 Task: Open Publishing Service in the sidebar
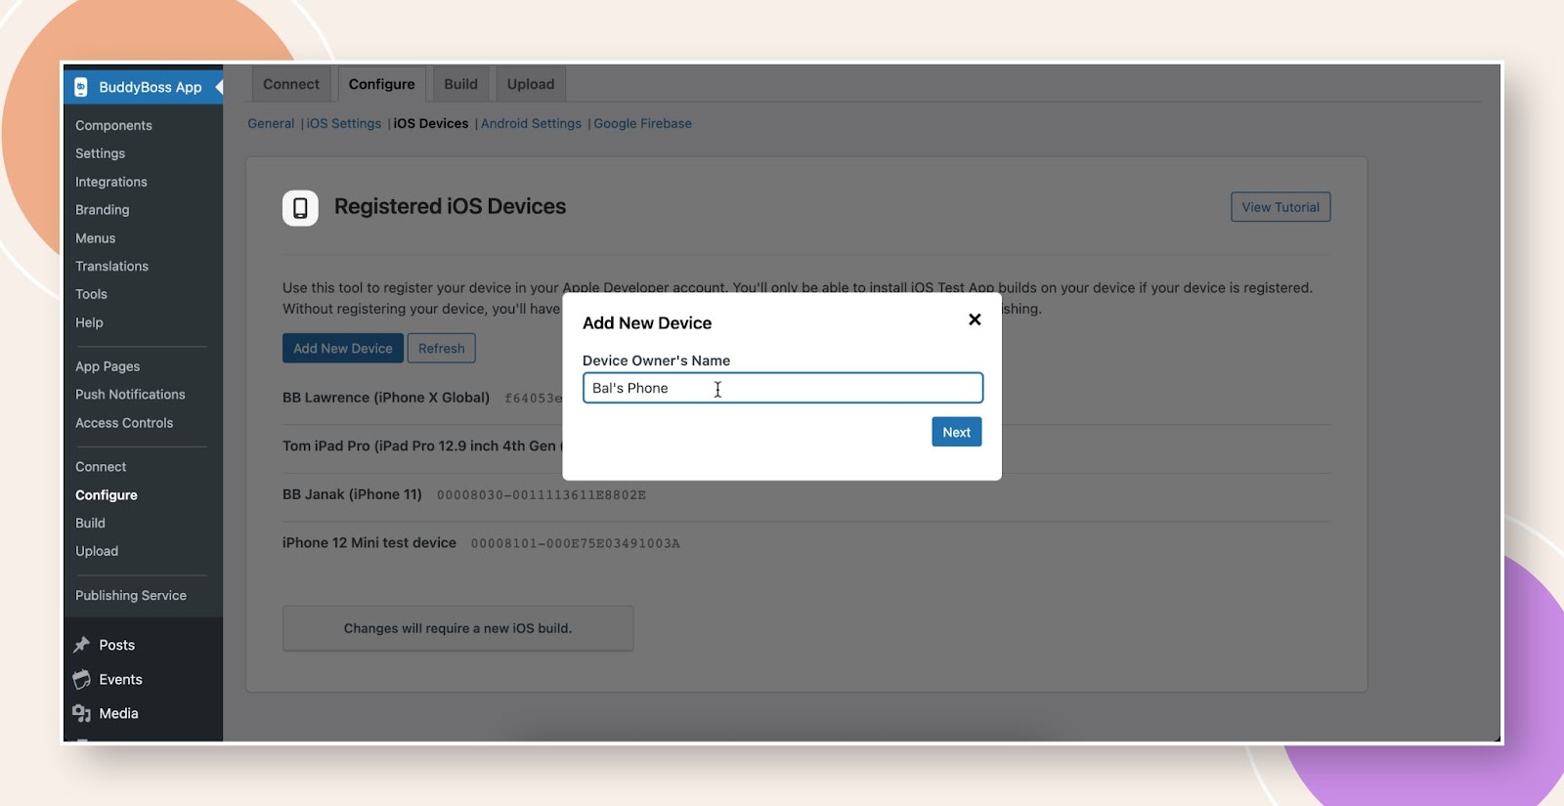131,595
